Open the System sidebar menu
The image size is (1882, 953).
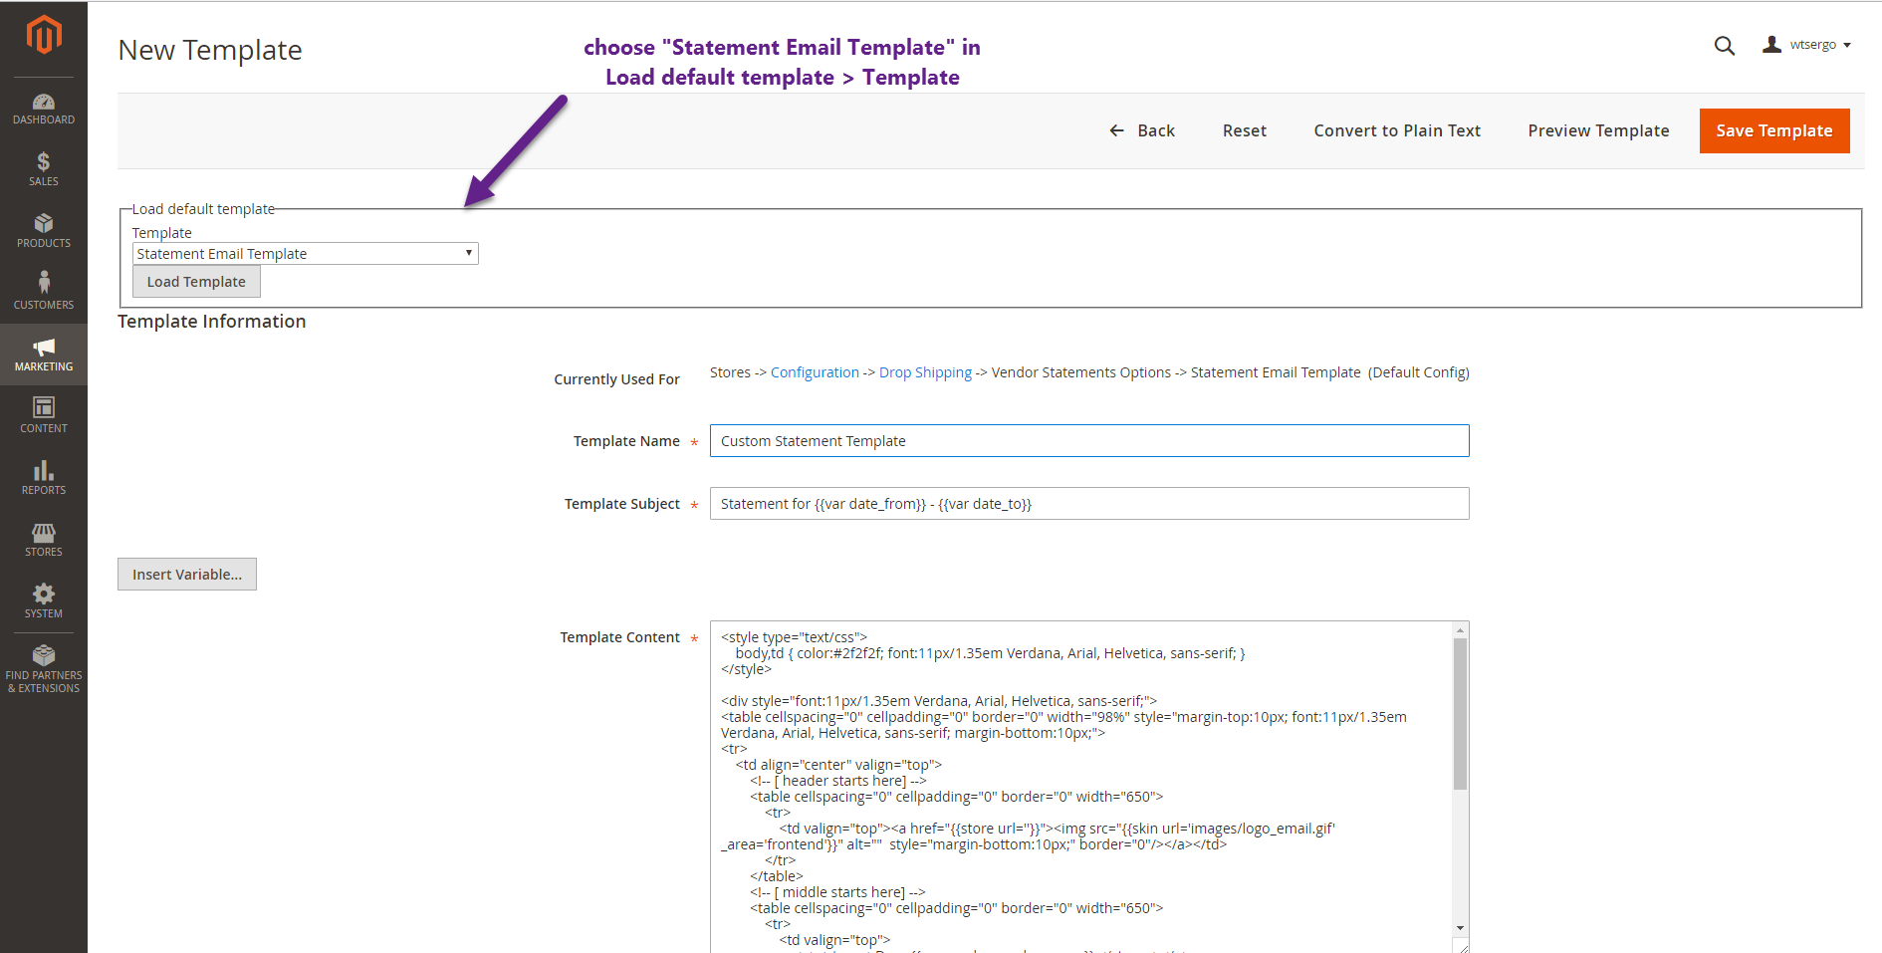point(44,601)
